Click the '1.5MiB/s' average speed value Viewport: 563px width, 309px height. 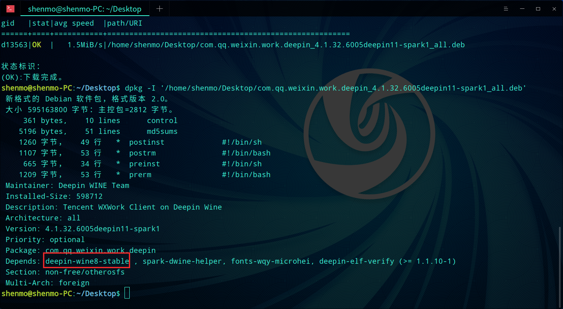pyautogui.click(x=85, y=45)
